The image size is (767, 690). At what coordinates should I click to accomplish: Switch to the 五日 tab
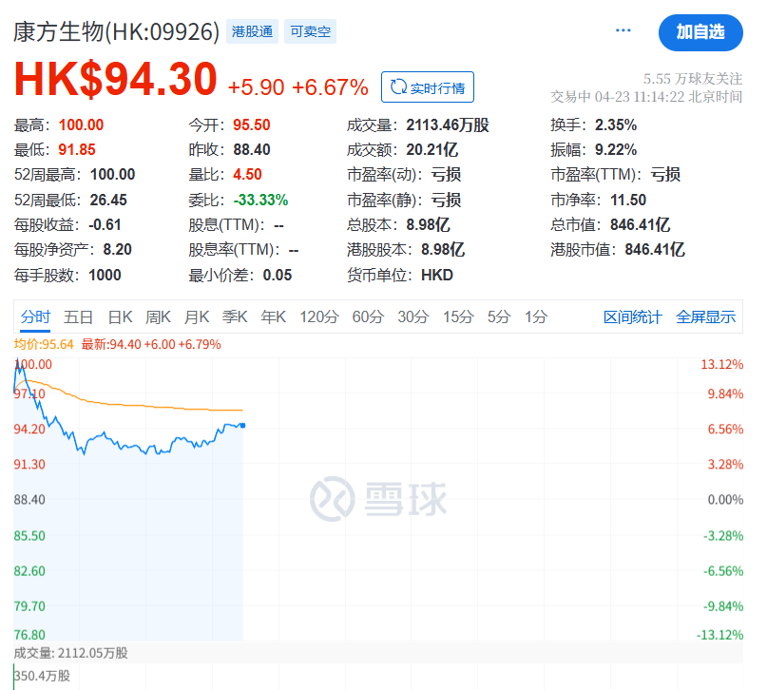tap(78, 316)
